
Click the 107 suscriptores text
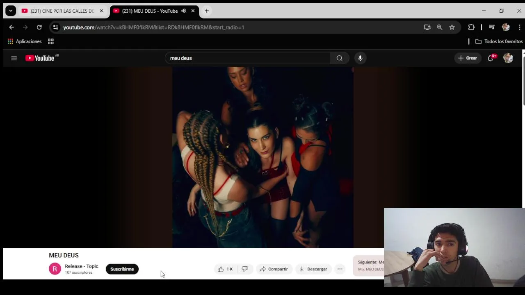click(x=79, y=272)
